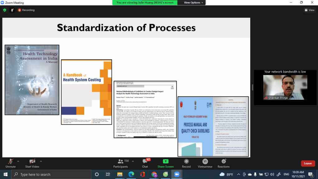Viewport: 318px width, 179px height.
Task: Unmute the microphone
Action: [10, 163]
